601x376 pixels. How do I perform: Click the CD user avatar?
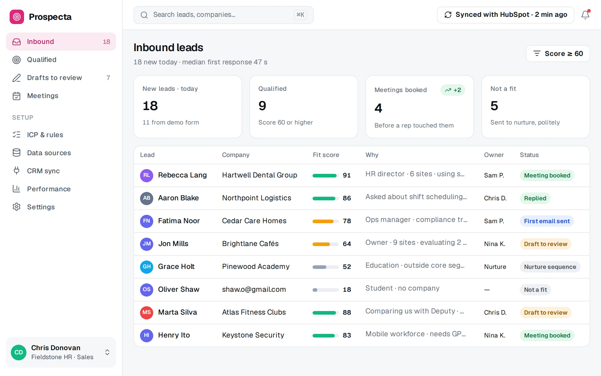coord(19,352)
